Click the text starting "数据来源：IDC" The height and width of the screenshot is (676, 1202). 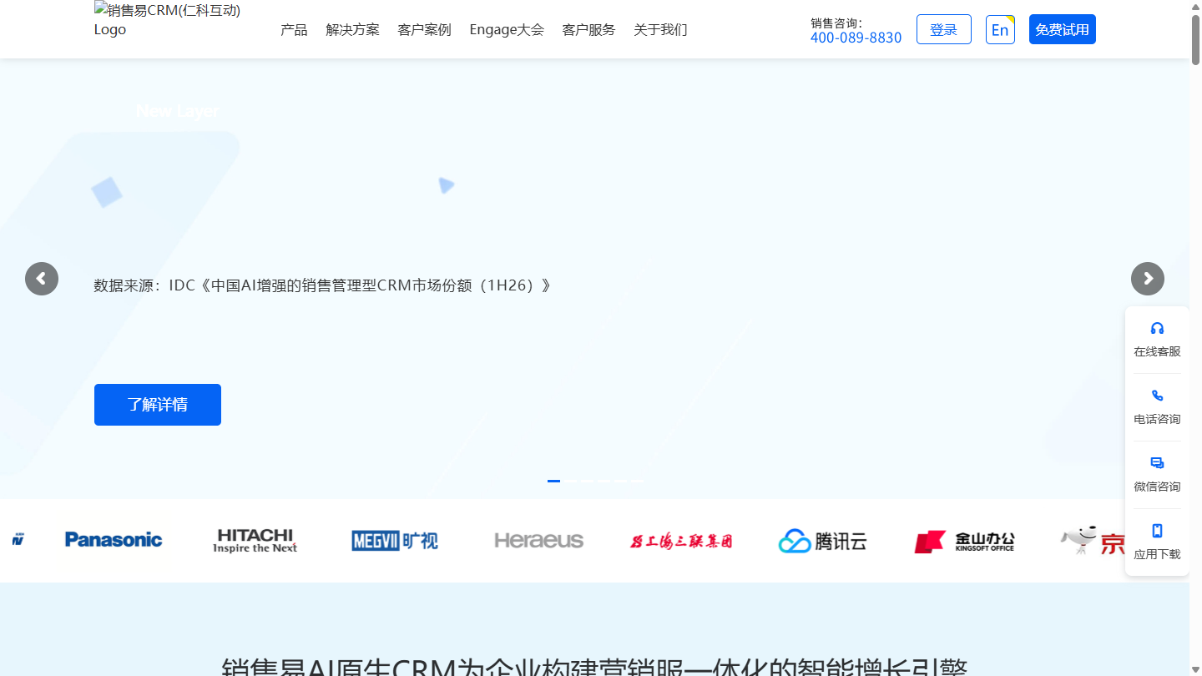pos(323,285)
